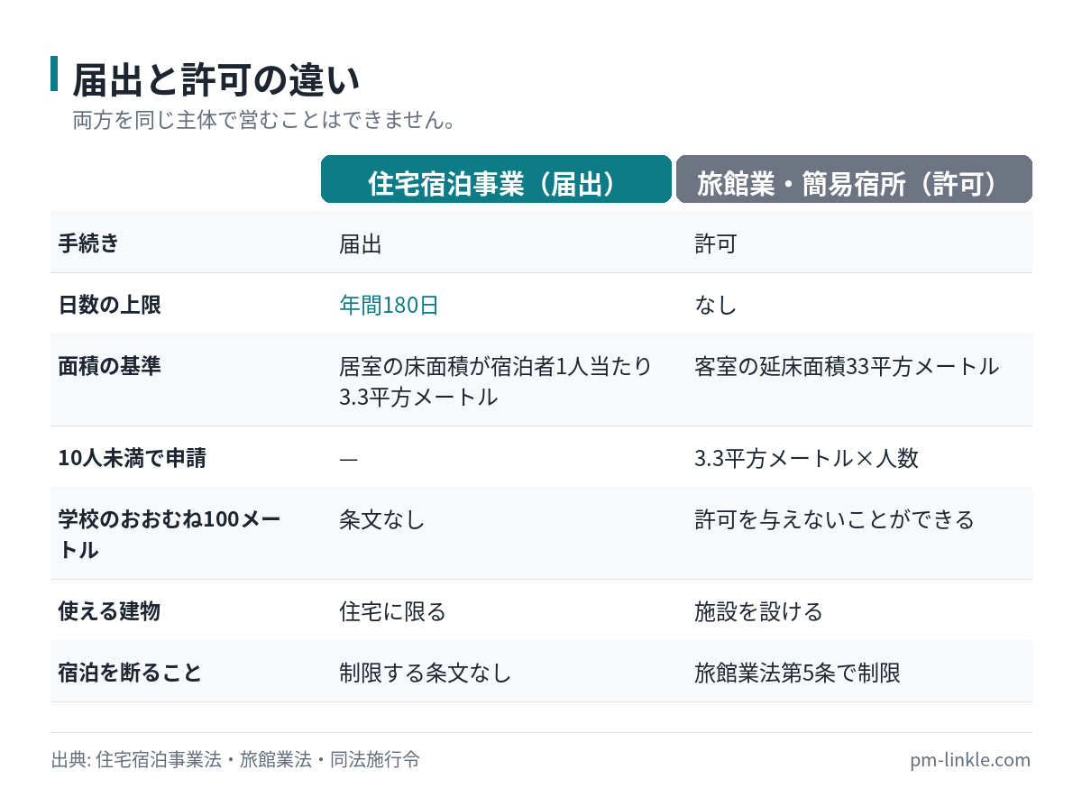
Task: Click the 制限する条文なし cell
Action: coord(425,673)
